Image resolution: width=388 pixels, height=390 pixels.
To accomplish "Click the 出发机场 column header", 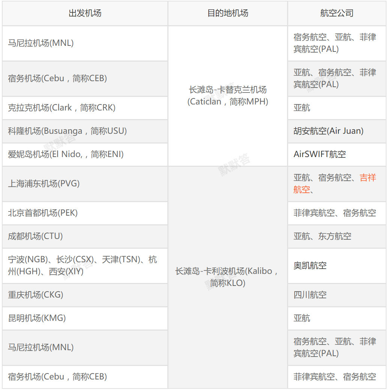I will pos(85,13).
